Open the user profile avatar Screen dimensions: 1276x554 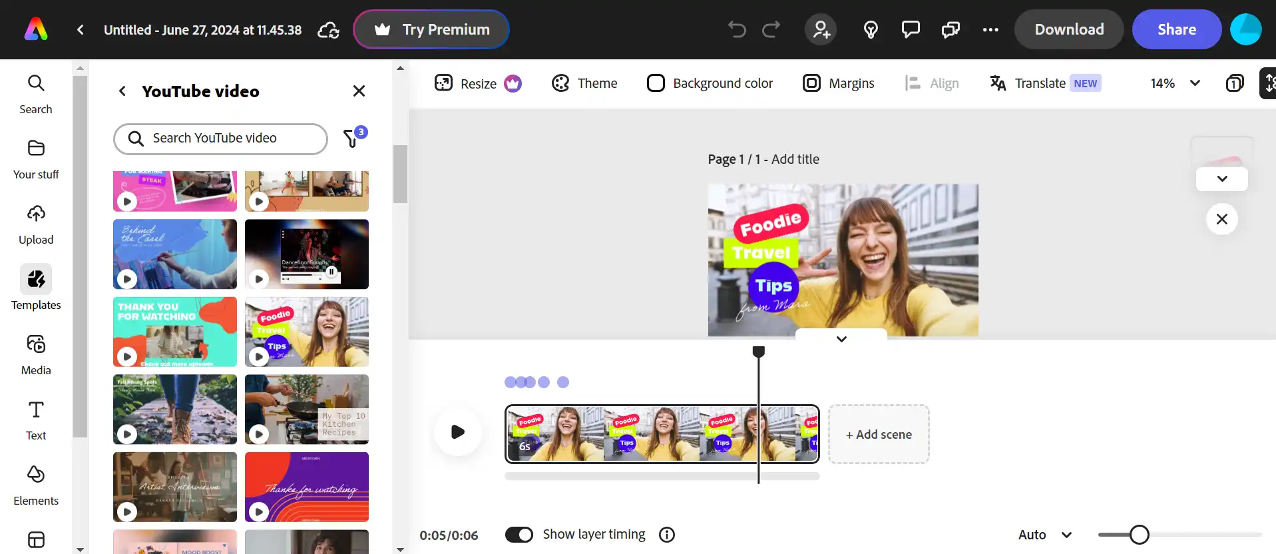pos(1246,29)
